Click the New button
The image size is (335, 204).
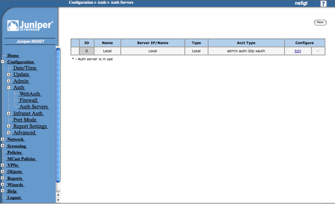[x=320, y=23]
